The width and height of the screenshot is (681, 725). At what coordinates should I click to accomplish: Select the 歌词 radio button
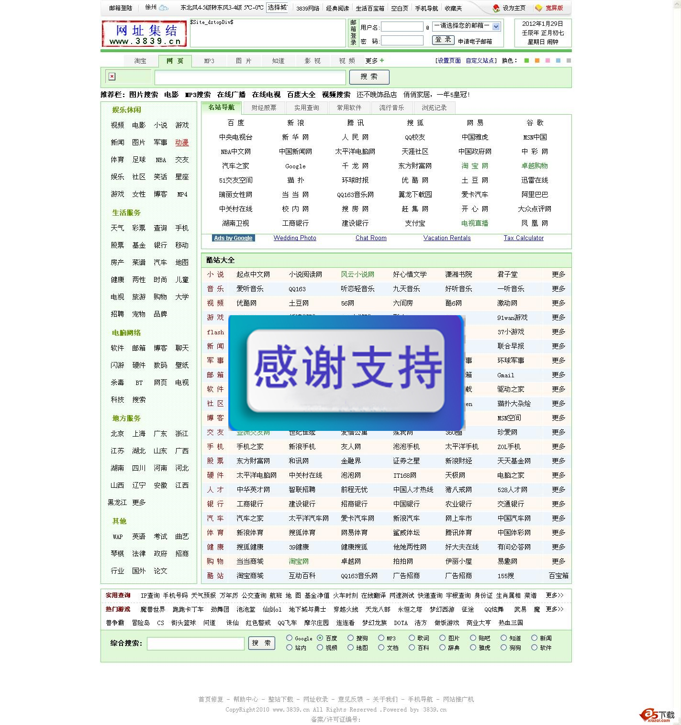[x=412, y=638]
